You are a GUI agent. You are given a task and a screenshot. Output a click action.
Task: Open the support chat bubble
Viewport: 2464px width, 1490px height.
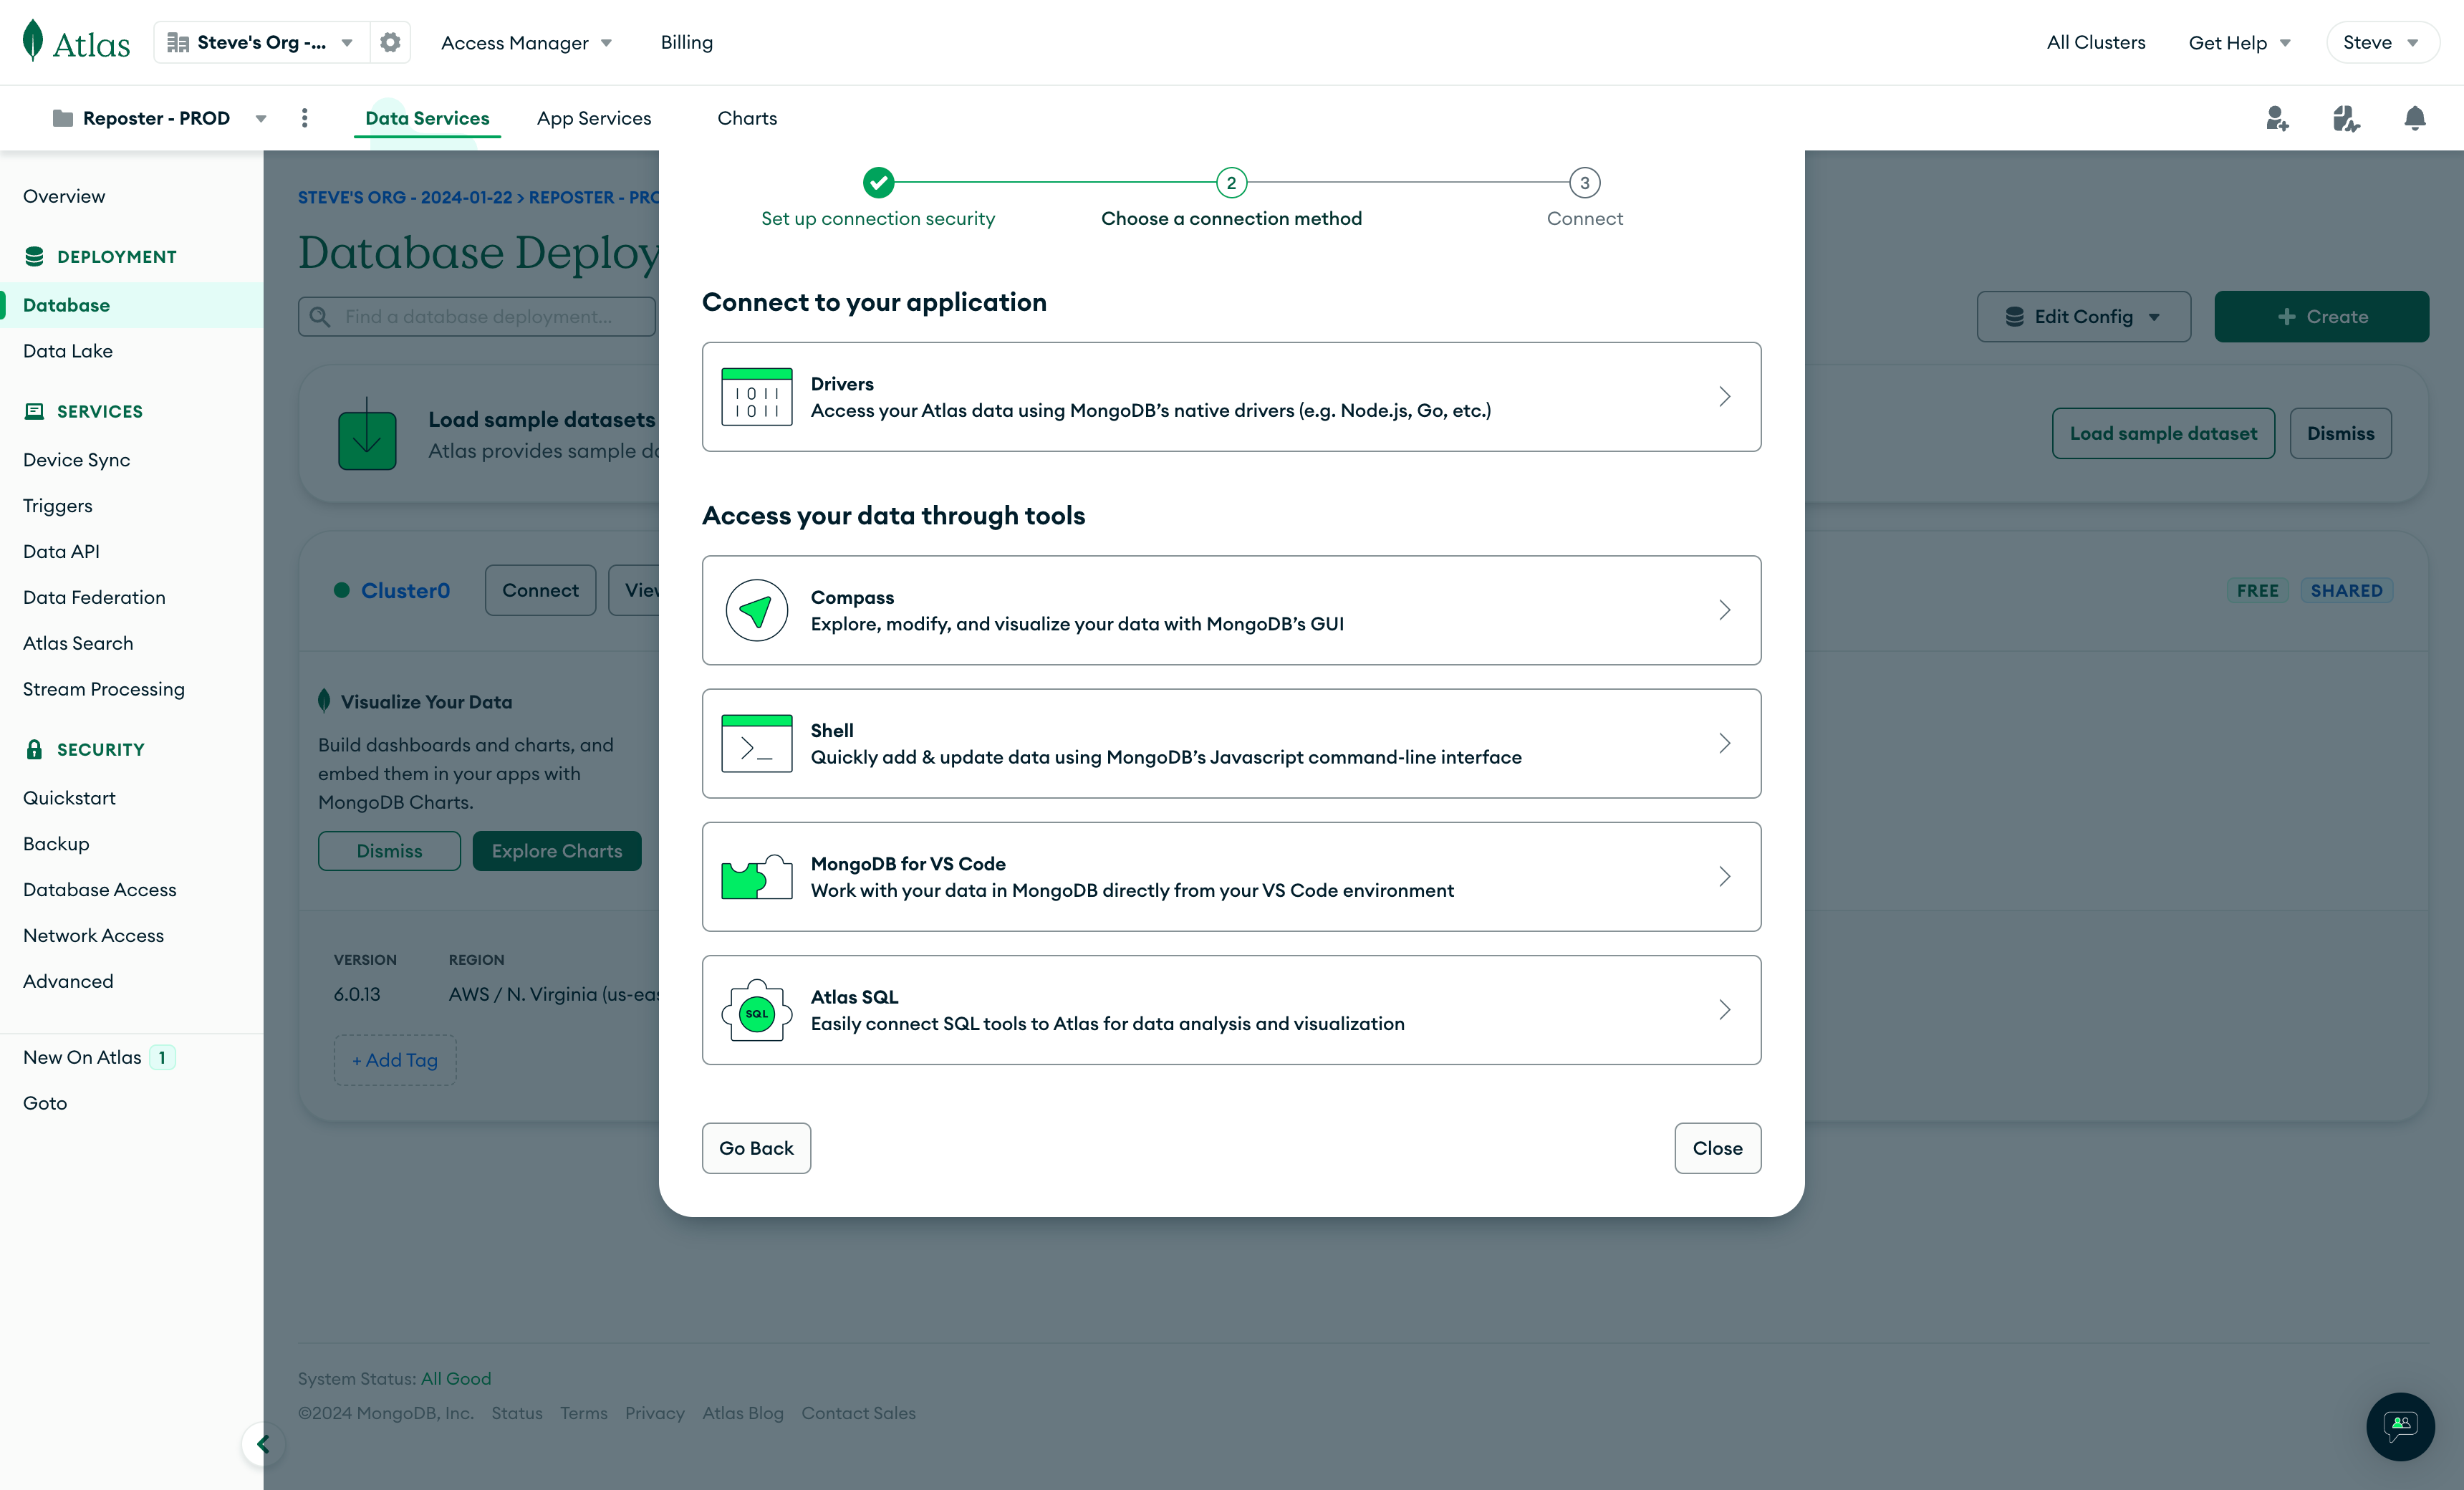(x=2400, y=1426)
